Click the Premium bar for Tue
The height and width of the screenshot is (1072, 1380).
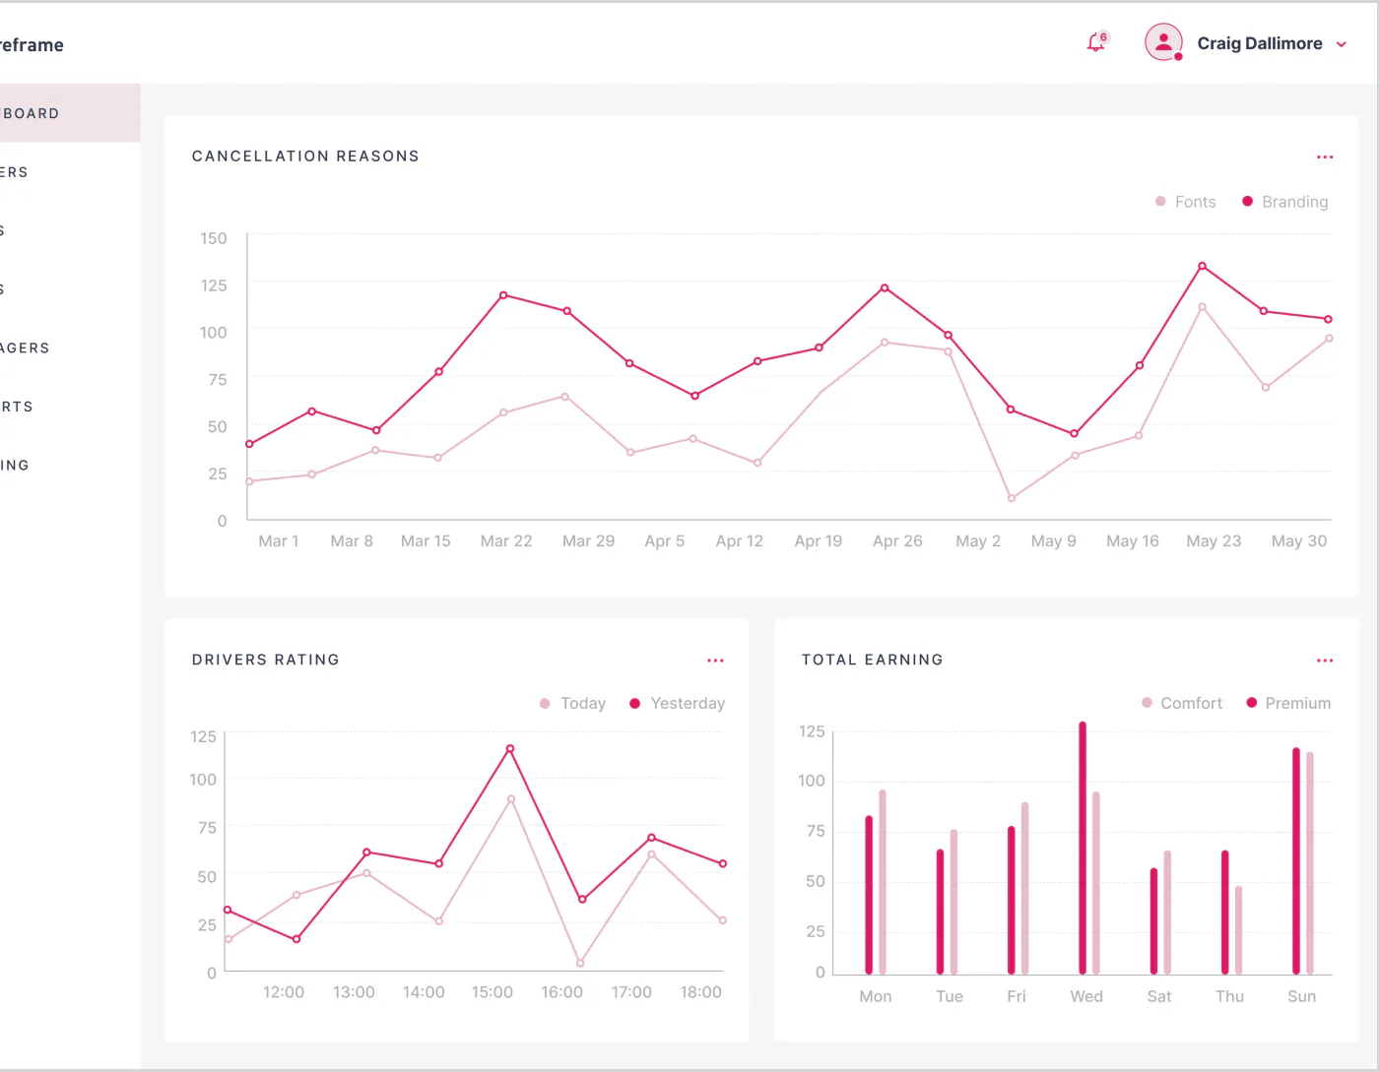[x=940, y=912]
